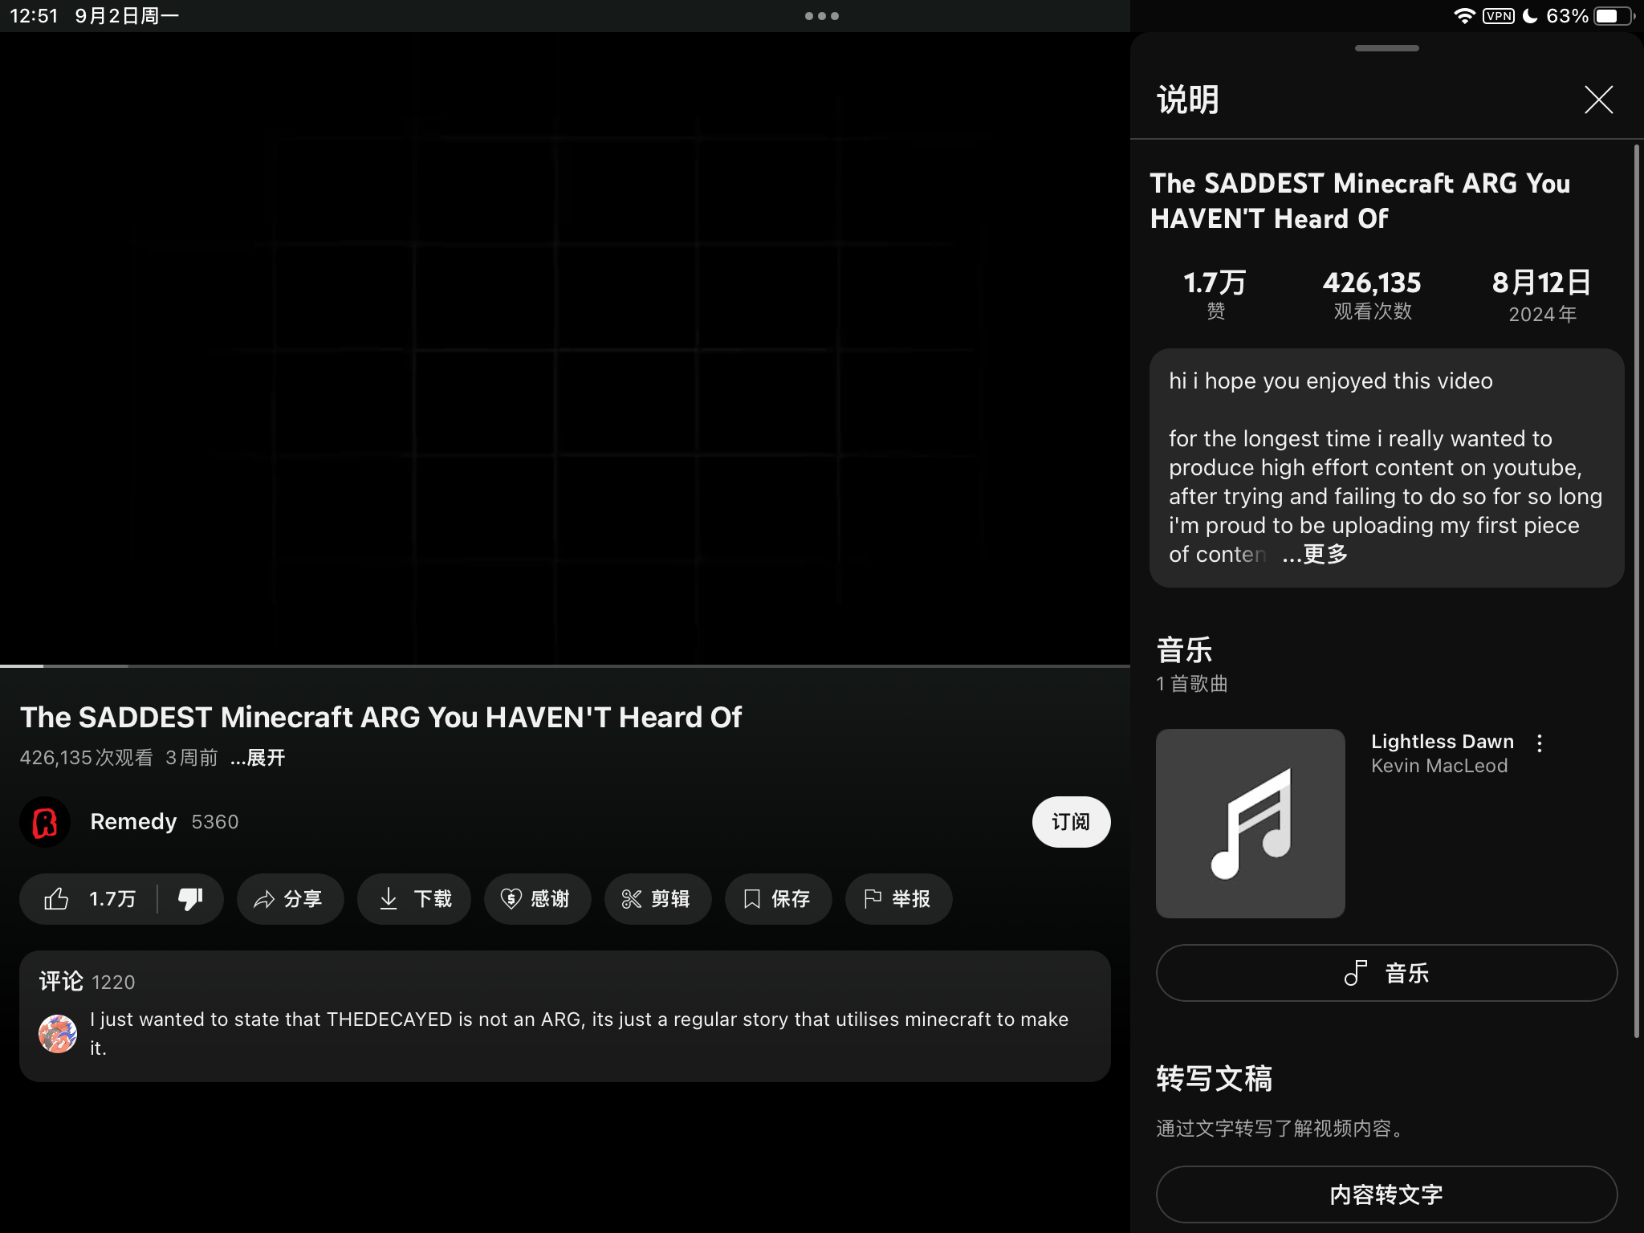This screenshot has width=1644, height=1233.
Task: Show transcript via 内容转文字 button
Action: pyautogui.click(x=1386, y=1194)
